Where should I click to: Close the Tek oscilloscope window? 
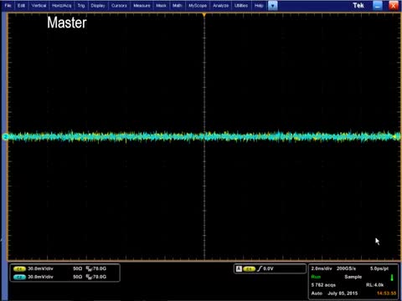[394, 5]
